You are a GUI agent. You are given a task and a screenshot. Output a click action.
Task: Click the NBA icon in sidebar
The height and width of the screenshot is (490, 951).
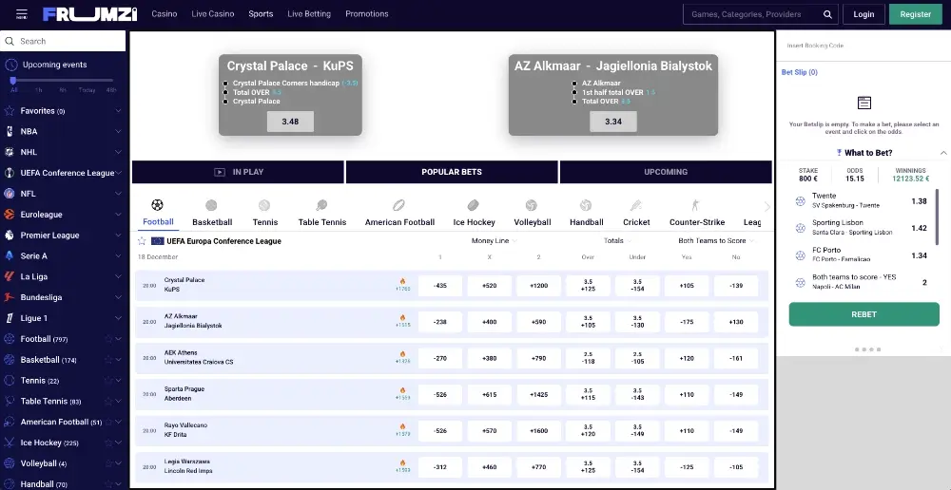pos(10,131)
